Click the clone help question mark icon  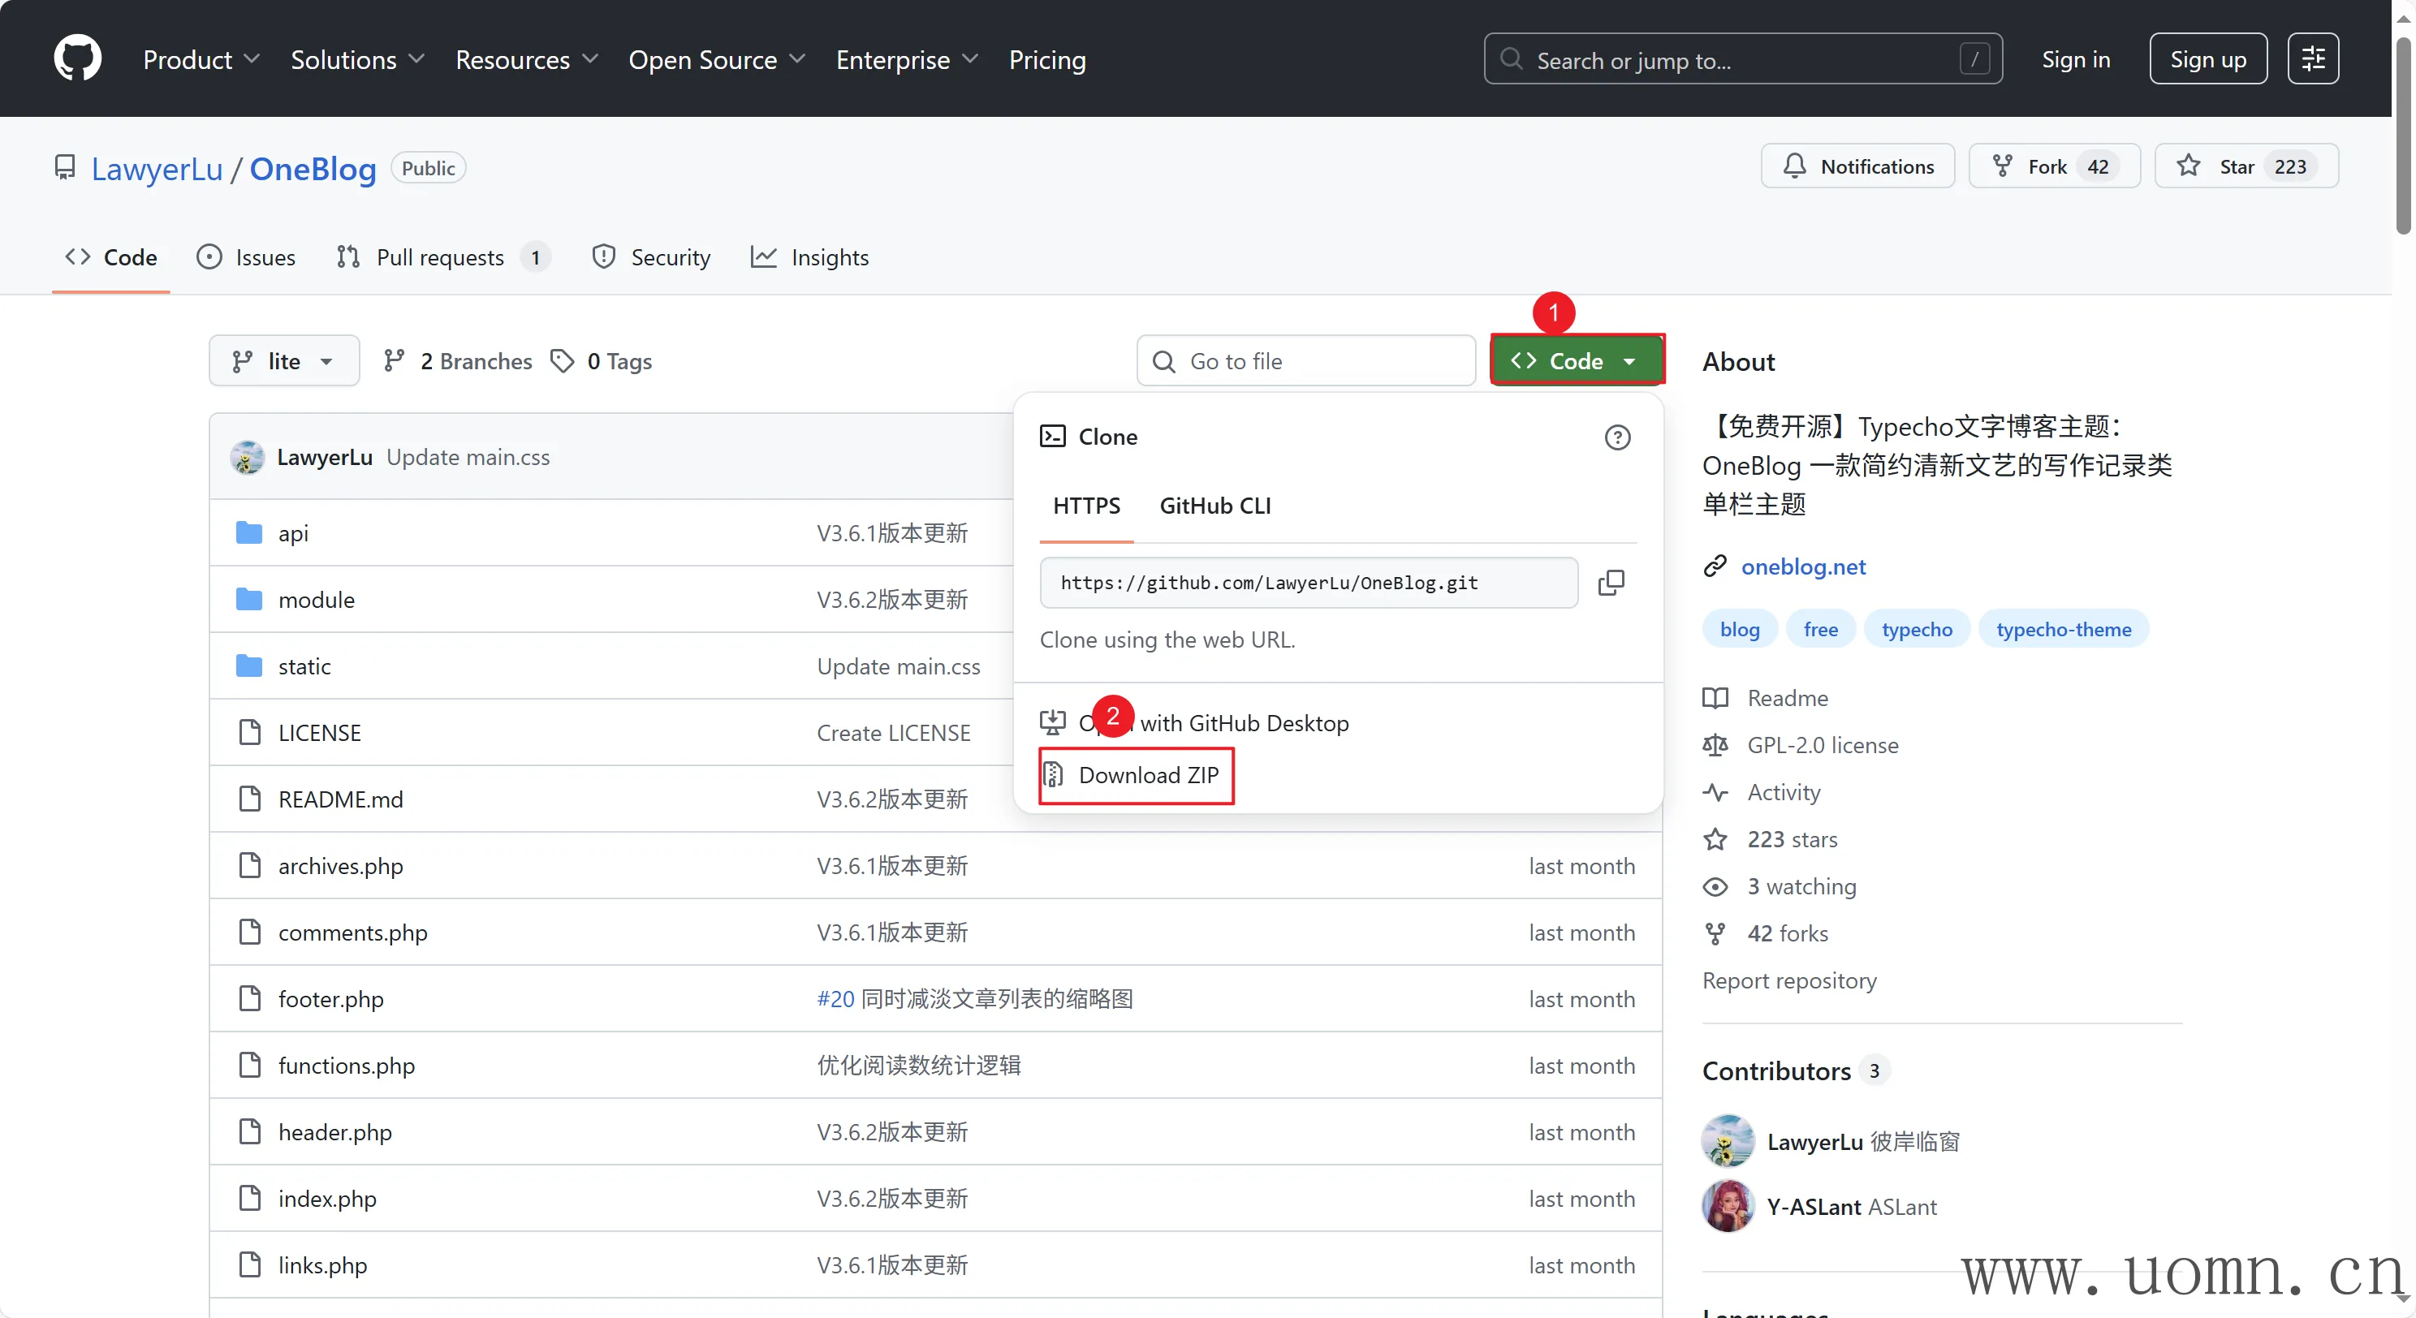pyautogui.click(x=1617, y=437)
